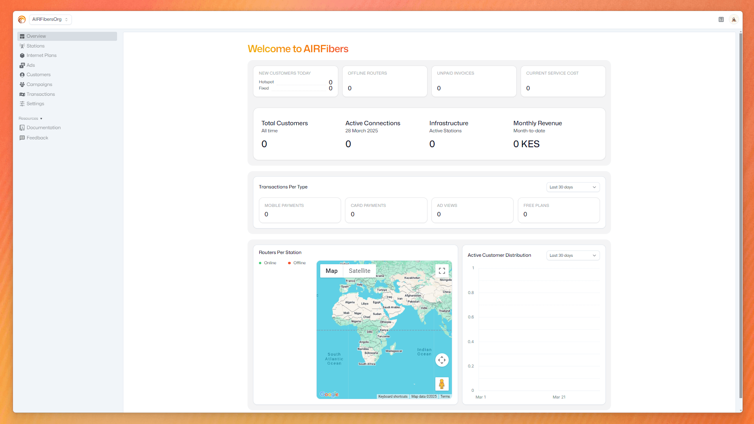The height and width of the screenshot is (424, 754).
Task: Click Keyboard shortcuts on the map
Action: tap(393, 397)
